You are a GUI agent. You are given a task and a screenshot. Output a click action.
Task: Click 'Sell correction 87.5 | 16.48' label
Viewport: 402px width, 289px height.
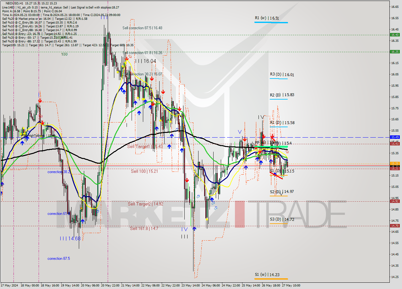[142, 28]
